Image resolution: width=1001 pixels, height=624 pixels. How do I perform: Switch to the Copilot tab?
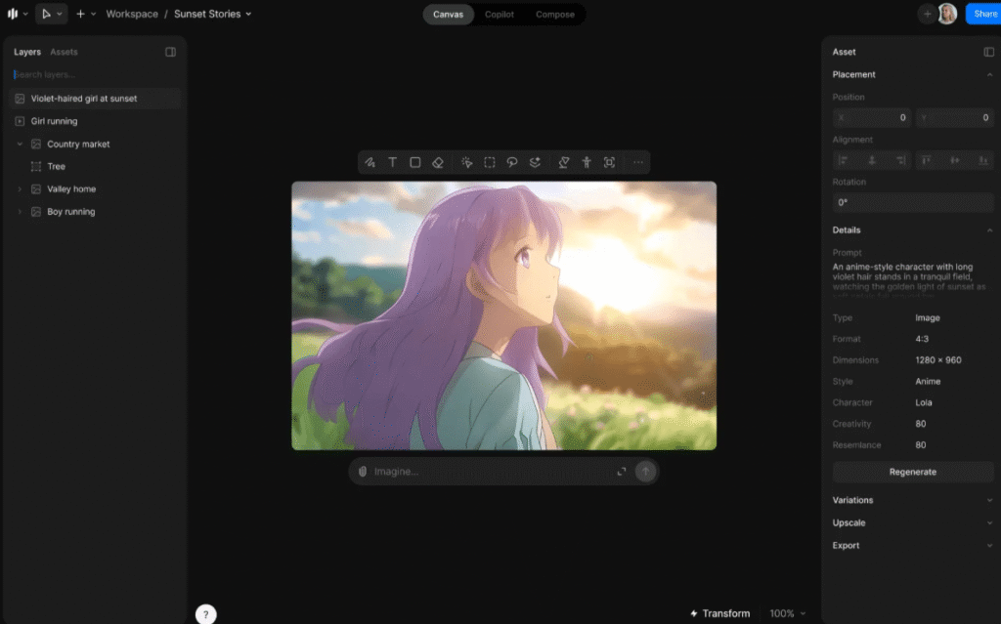pyautogui.click(x=500, y=14)
